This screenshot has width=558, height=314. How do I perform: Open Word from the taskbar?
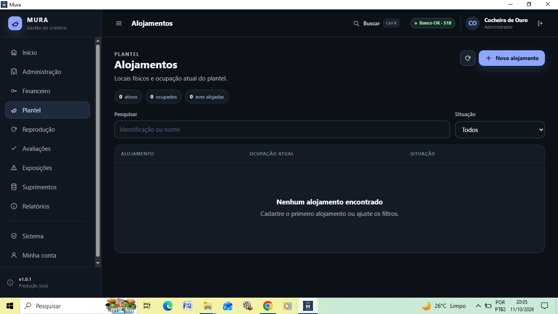(187, 306)
